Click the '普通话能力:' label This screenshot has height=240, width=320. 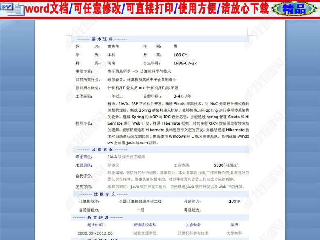pyautogui.click(x=89, y=210)
